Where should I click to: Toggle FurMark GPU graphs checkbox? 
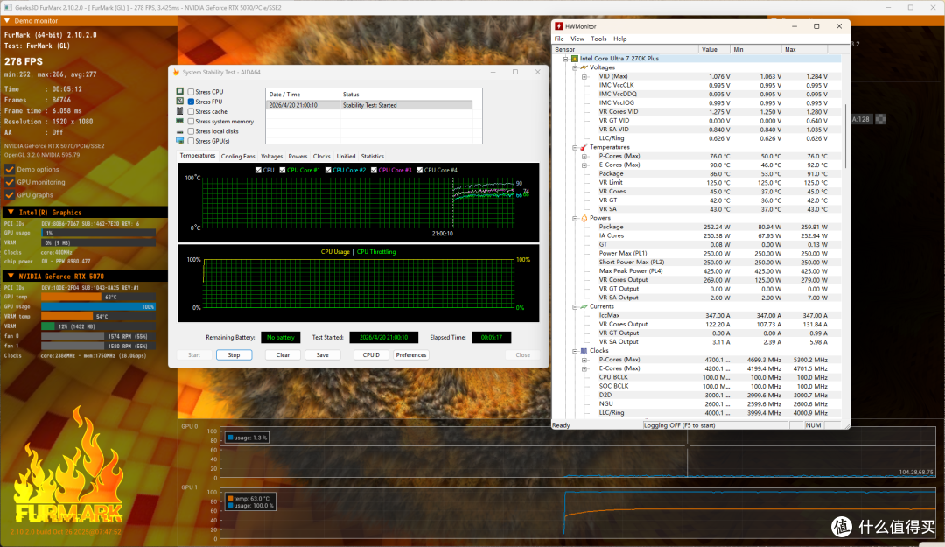(x=10, y=195)
